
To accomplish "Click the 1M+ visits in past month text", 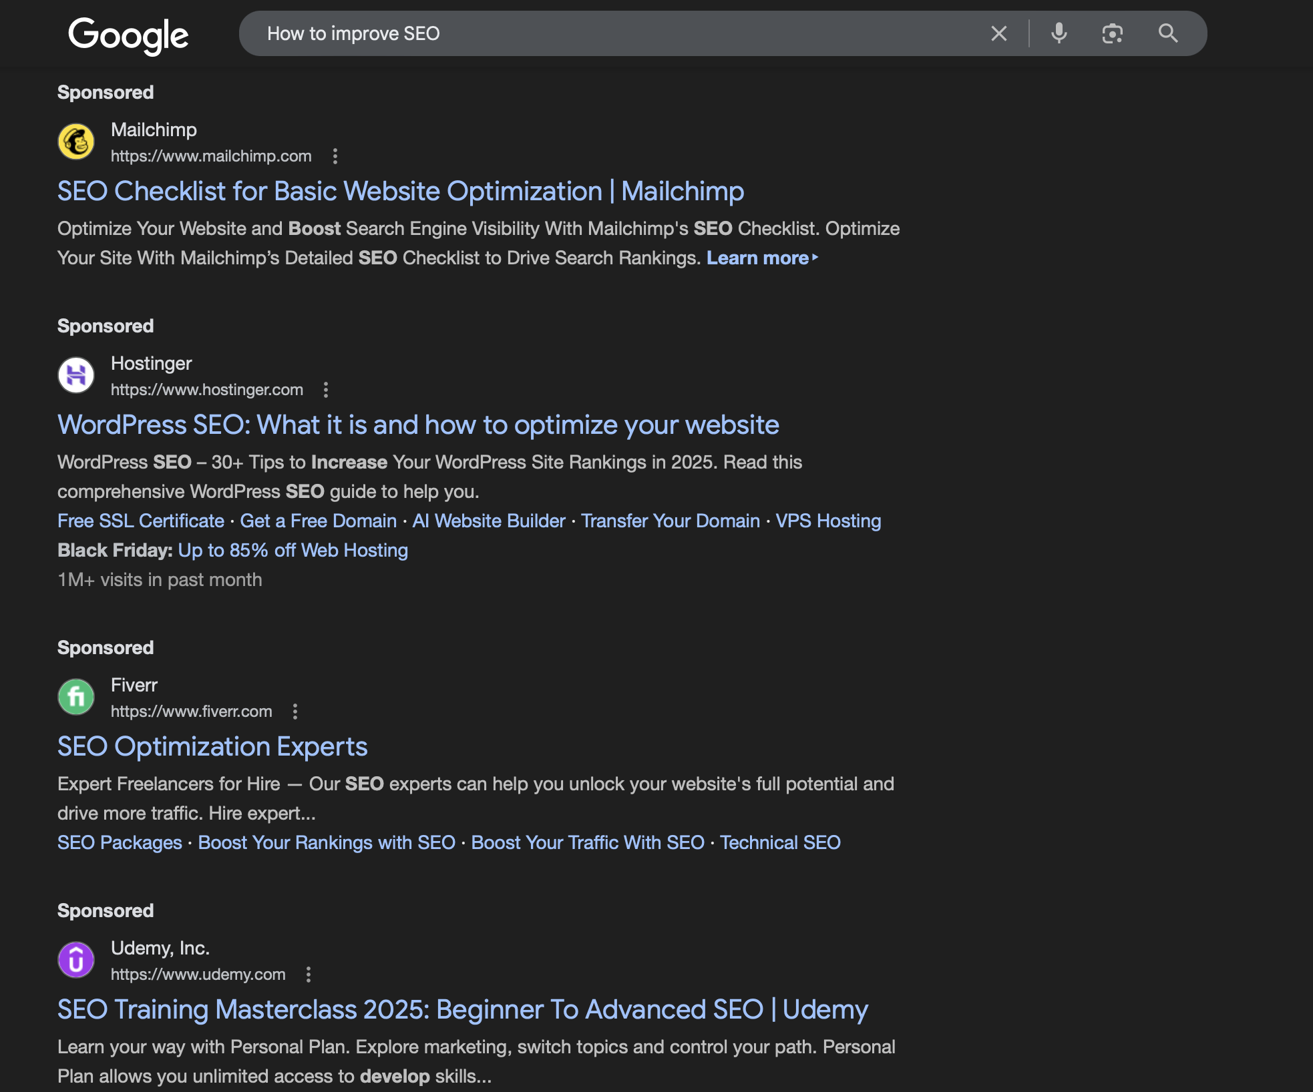I will click(160, 579).
